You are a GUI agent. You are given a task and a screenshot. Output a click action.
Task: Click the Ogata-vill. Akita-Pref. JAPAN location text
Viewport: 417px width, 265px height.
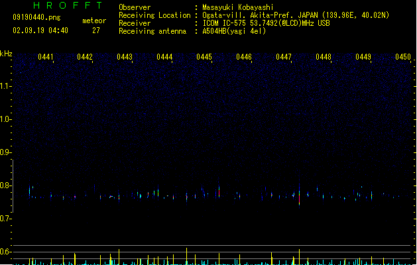tap(296, 15)
